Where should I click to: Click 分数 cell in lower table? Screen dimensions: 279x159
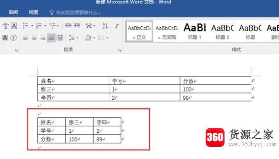click(x=52, y=139)
